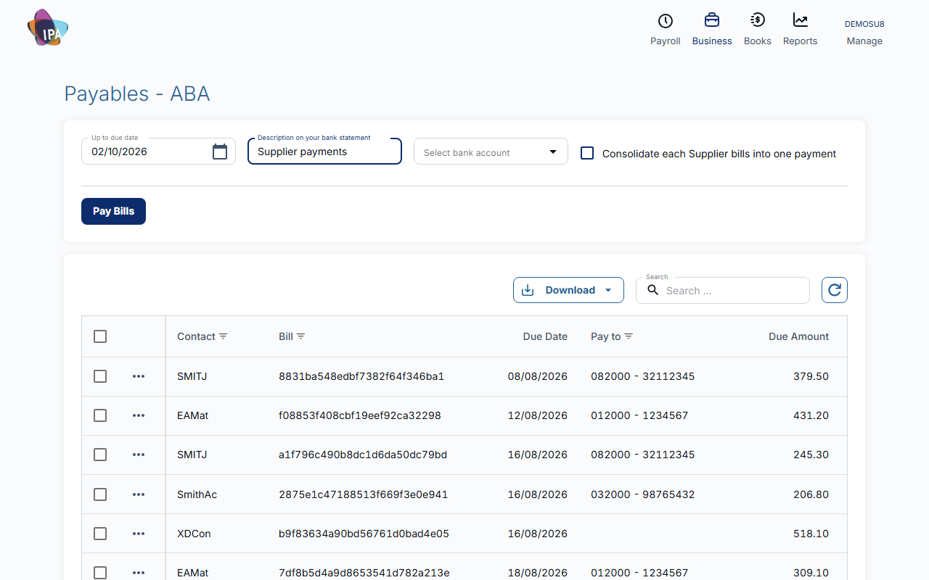Click the Due Date column header
Screen dimensions: 929x580
(545, 336)
